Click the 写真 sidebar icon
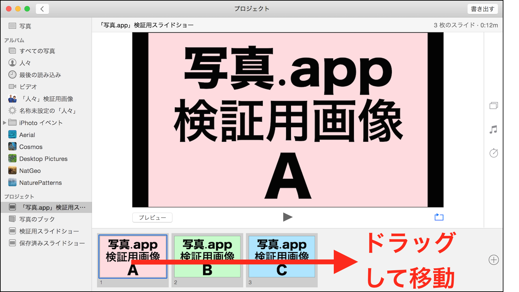519x292 pixels. click(x=12, y=26)
